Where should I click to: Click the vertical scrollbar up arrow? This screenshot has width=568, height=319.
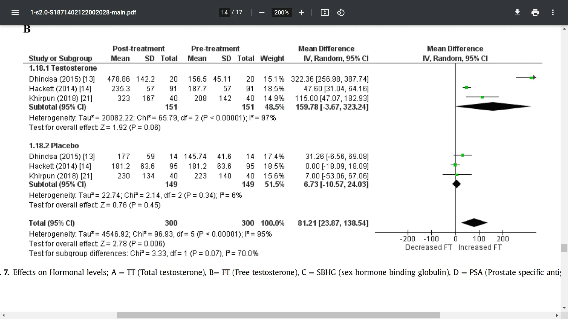pos(564,29)
